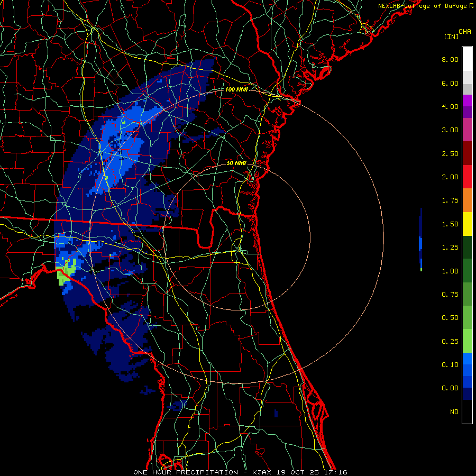The image size is (476, 476).
Task: Click the "0.25" scale label
Action: pyautogui.click(x=450, y=342)
